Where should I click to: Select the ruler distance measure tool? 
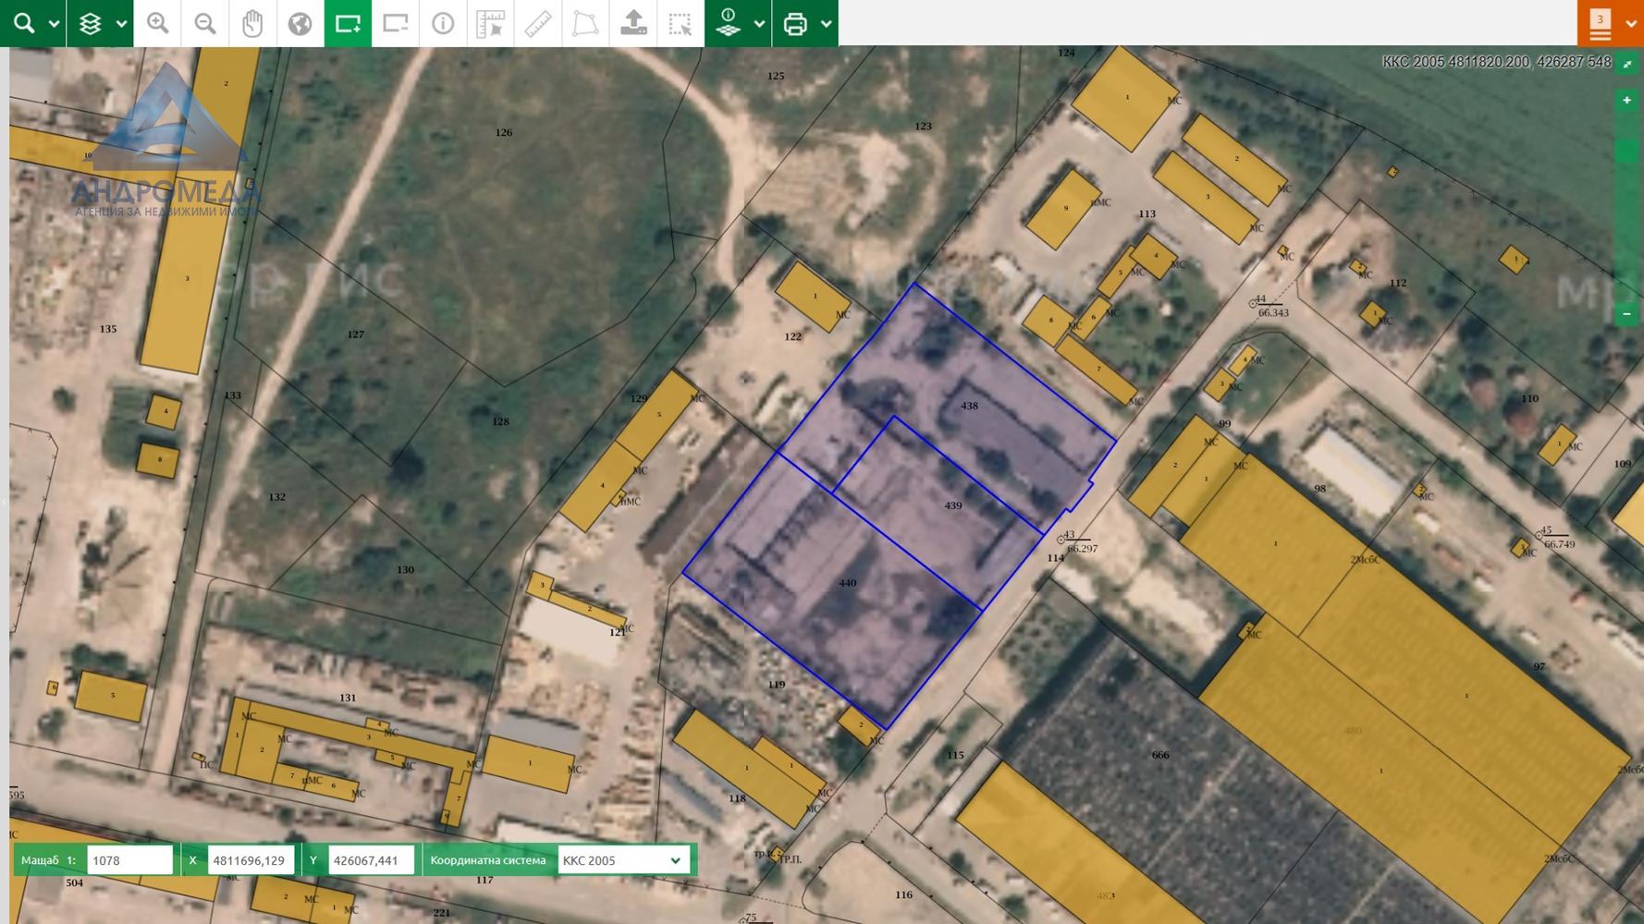[538, 23]
